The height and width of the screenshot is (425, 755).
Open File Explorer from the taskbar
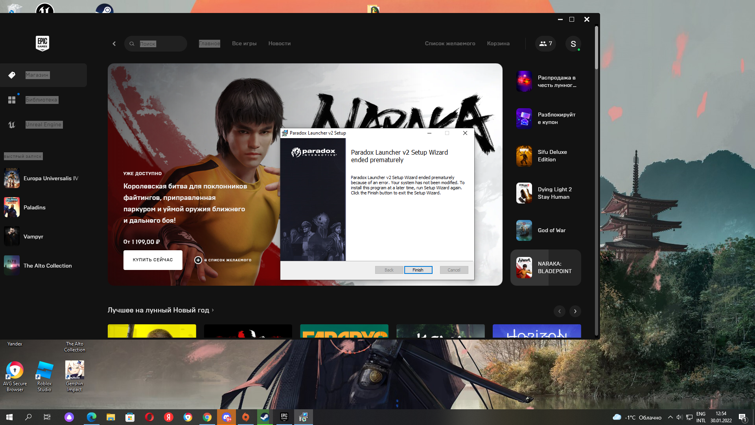pyautogui.click(x=110, y=417)
